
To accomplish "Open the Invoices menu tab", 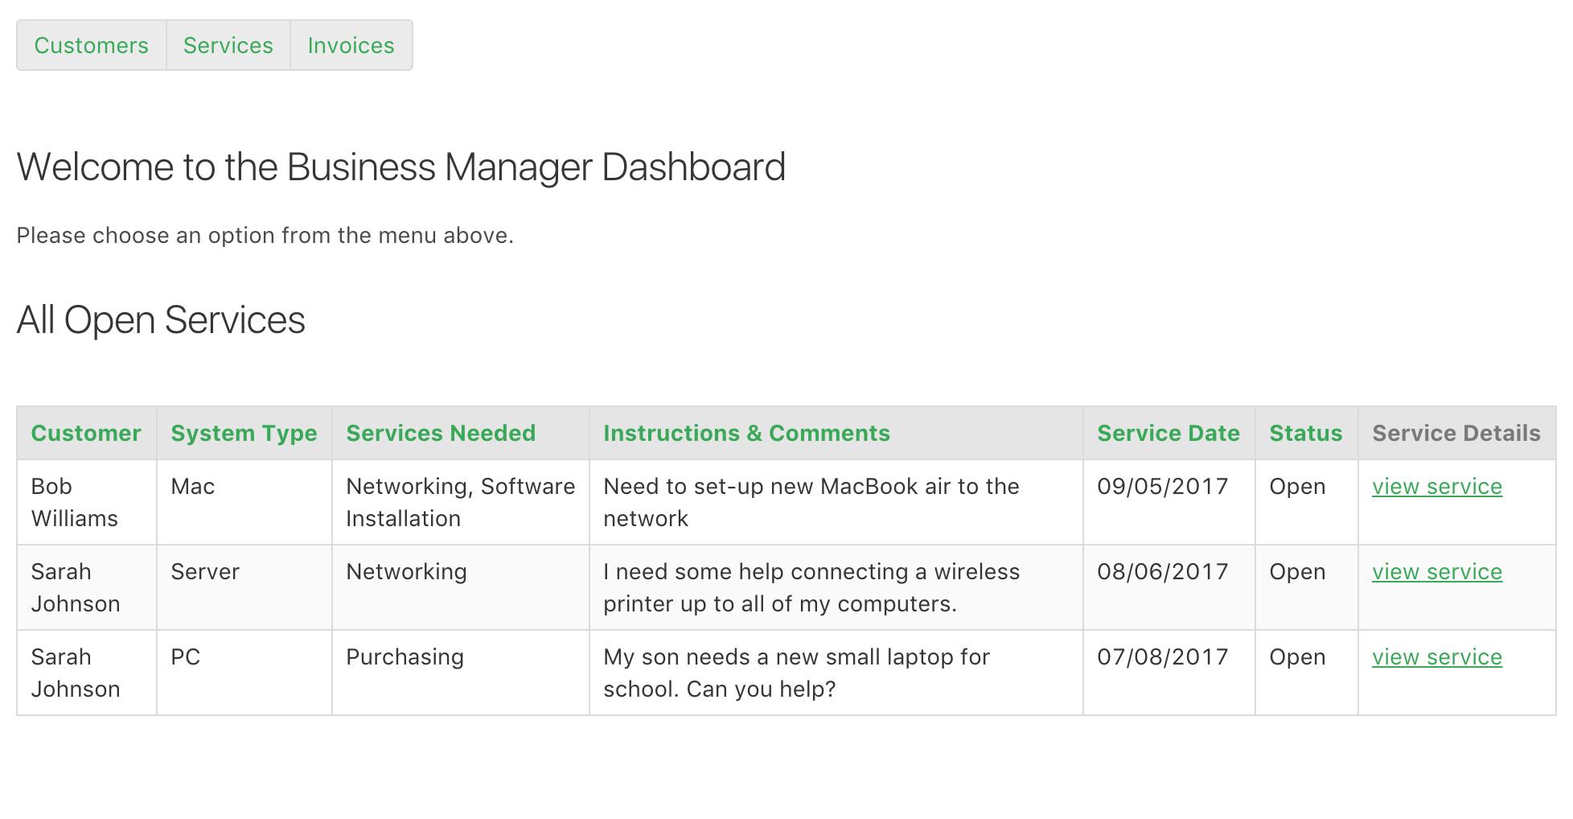I will [351, 45].
